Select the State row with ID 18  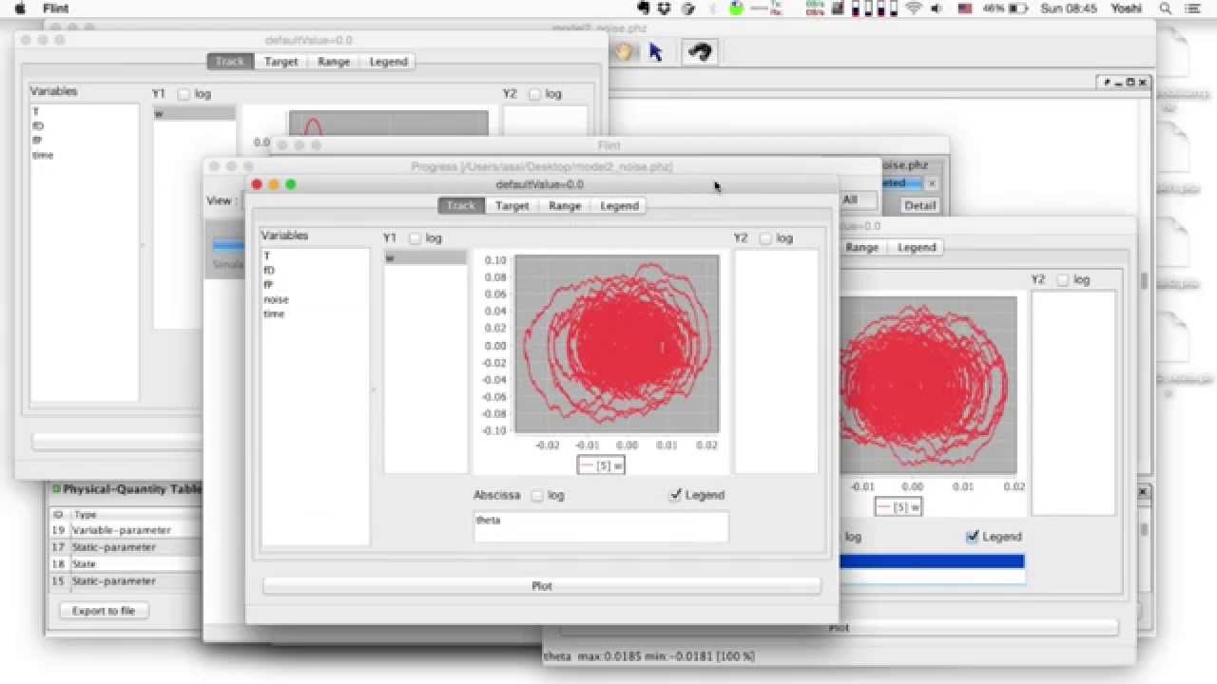point(124,564)
